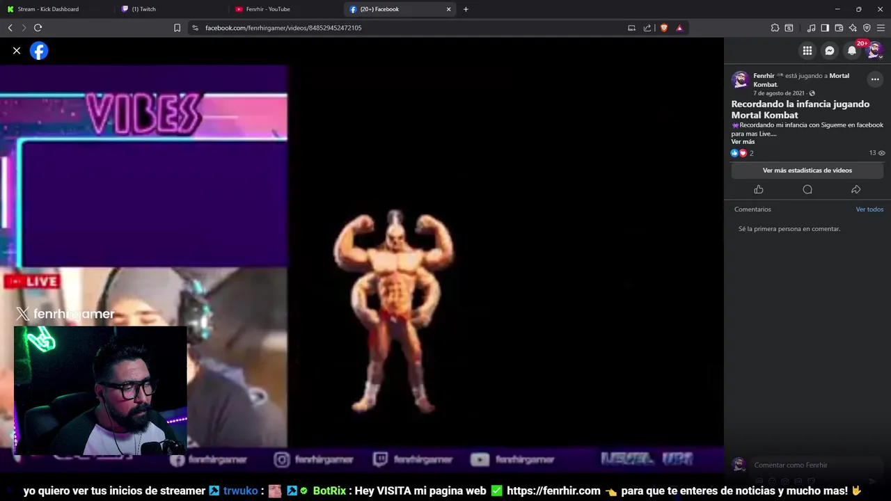Viewport: 891px width, 501px height.
Task: Open Brave Shields lion icon
Action: pyautogui.click(x=664, y=28)
